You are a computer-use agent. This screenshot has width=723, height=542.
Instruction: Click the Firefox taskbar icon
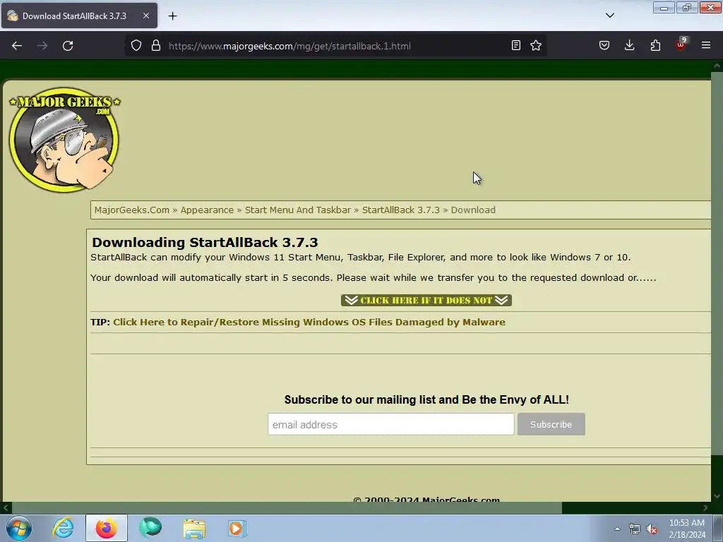[106, 528]
